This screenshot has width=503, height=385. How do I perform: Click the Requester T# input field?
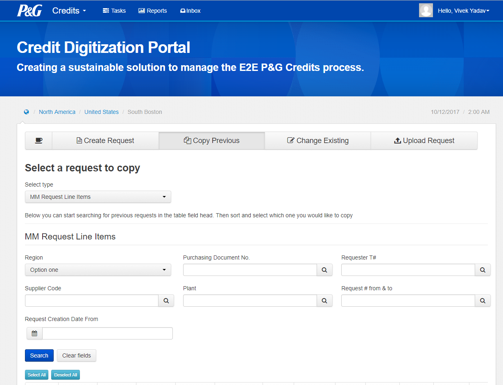tap(408, 270)
